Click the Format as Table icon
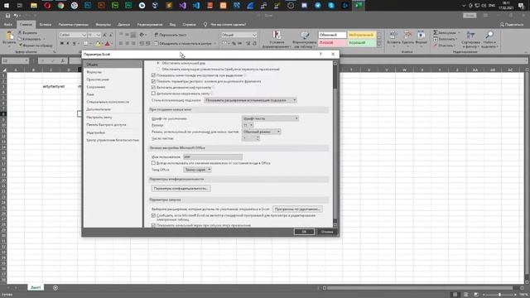The width and height of the screenshot is (530, 298). (x=305, y=35)
